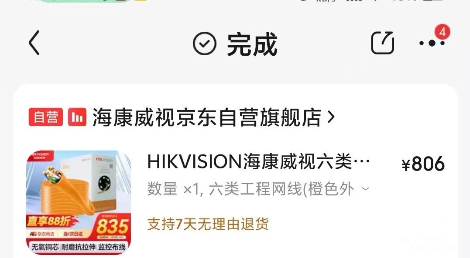Screen dimensions: 470x258
Task: Tap the red 自营 badge
Action: tap(46, 117)
